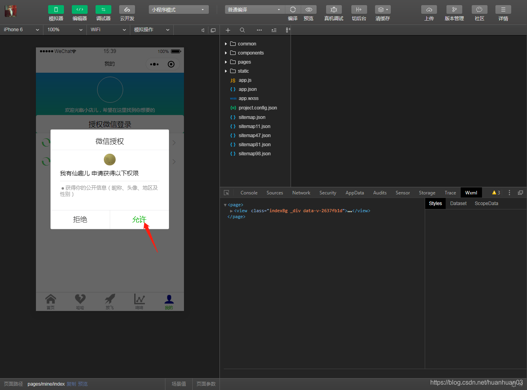Screen dimensions: 527x390
Task: Click the plus icon to add file
Action: [228, 30]
